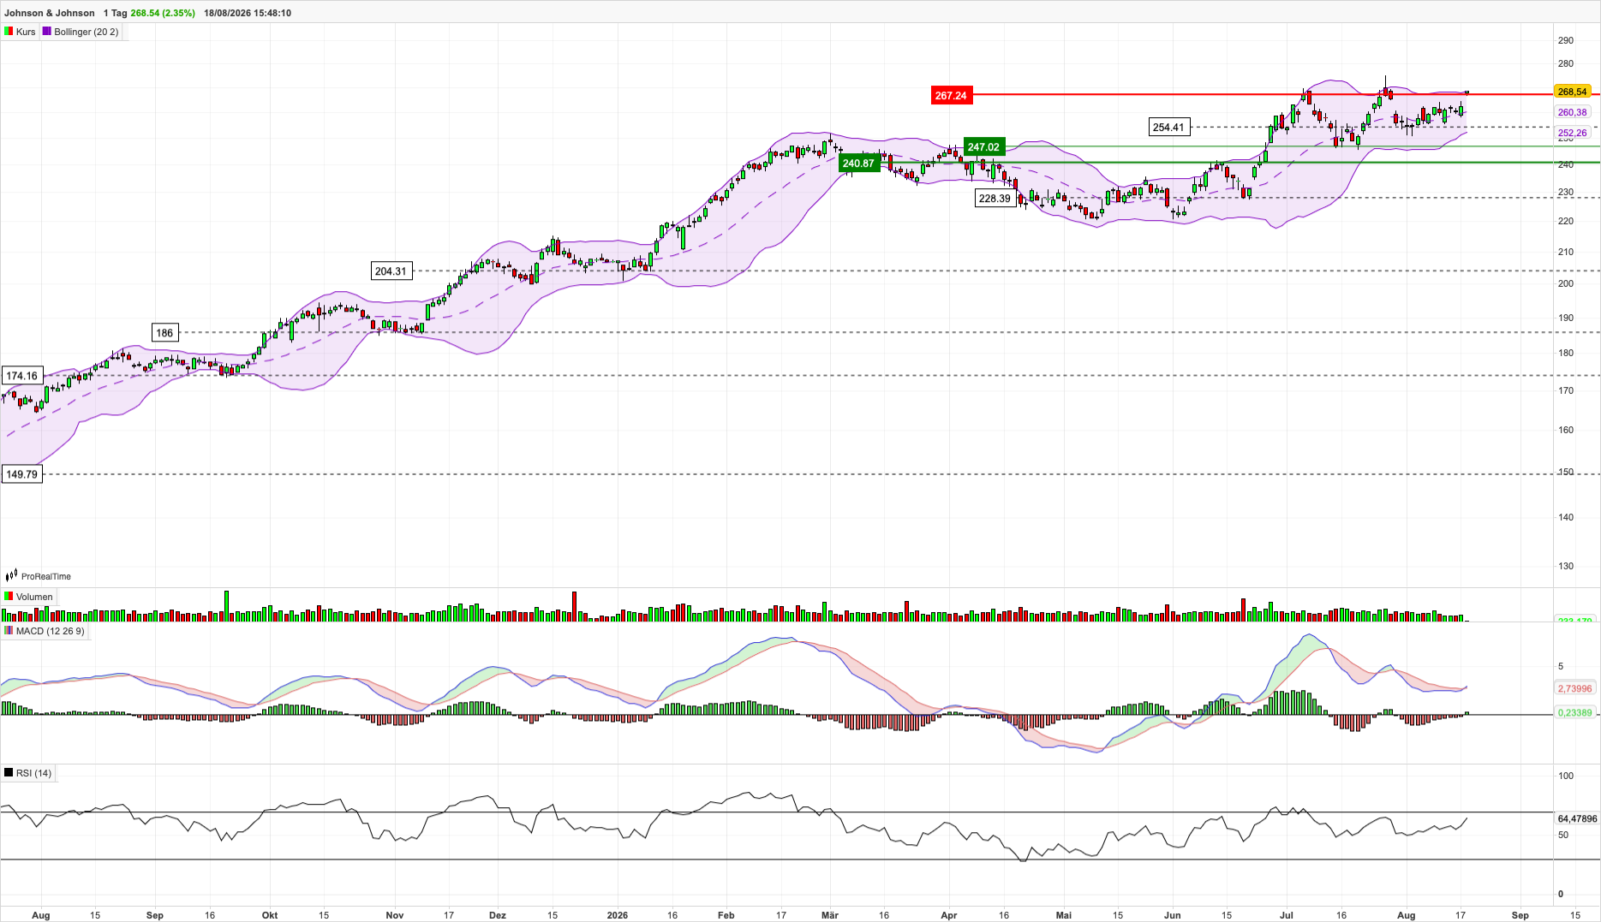Click the 174.16 price level label

[21, 376]
